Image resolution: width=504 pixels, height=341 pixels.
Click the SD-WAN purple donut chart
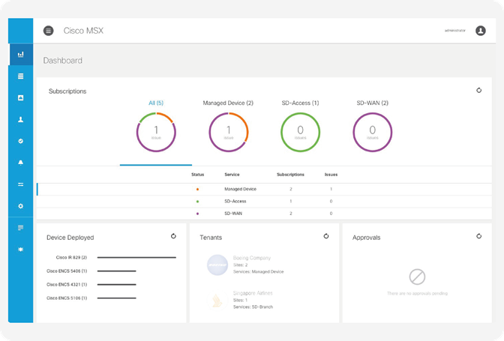tap(373, 132)
